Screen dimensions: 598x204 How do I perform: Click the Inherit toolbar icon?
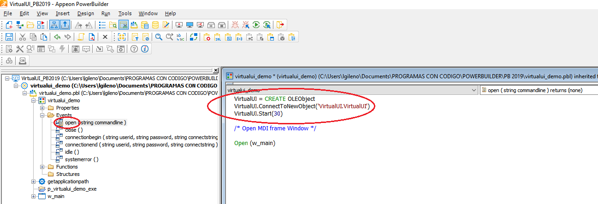click(20, 25)
